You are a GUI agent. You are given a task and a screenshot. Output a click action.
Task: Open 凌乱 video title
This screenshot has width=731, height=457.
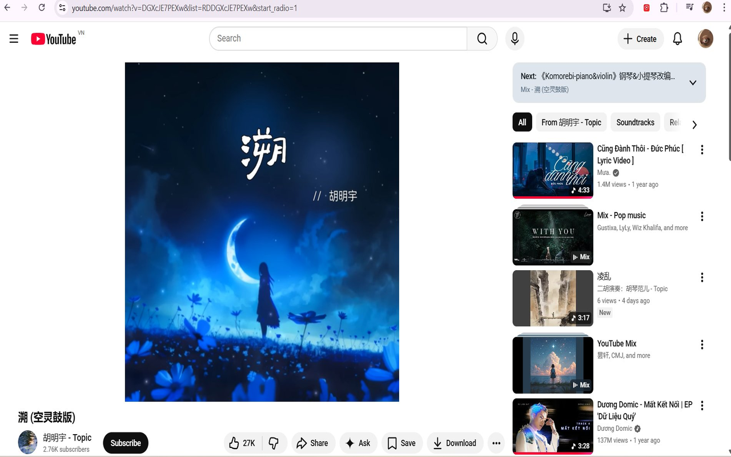click(604, 276)
